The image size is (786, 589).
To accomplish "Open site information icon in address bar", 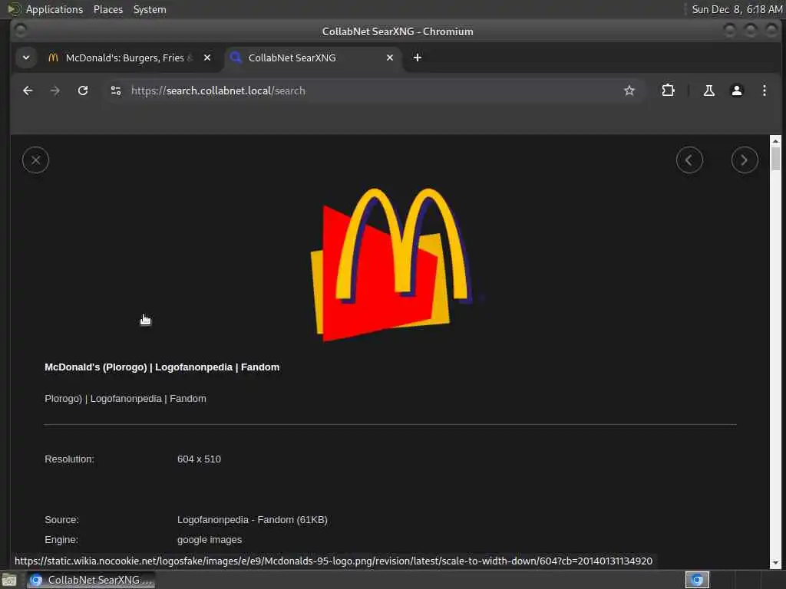I will click(116, 90).
